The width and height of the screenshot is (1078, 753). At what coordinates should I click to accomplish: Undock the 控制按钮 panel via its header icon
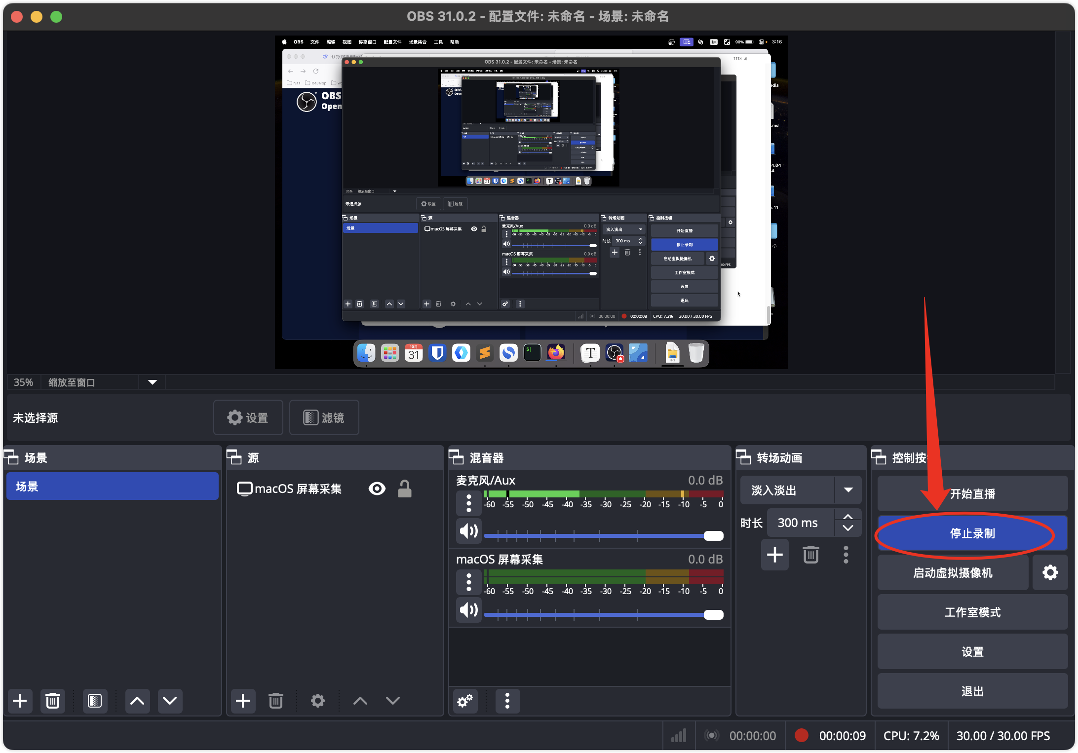click(x=879, y=457)
